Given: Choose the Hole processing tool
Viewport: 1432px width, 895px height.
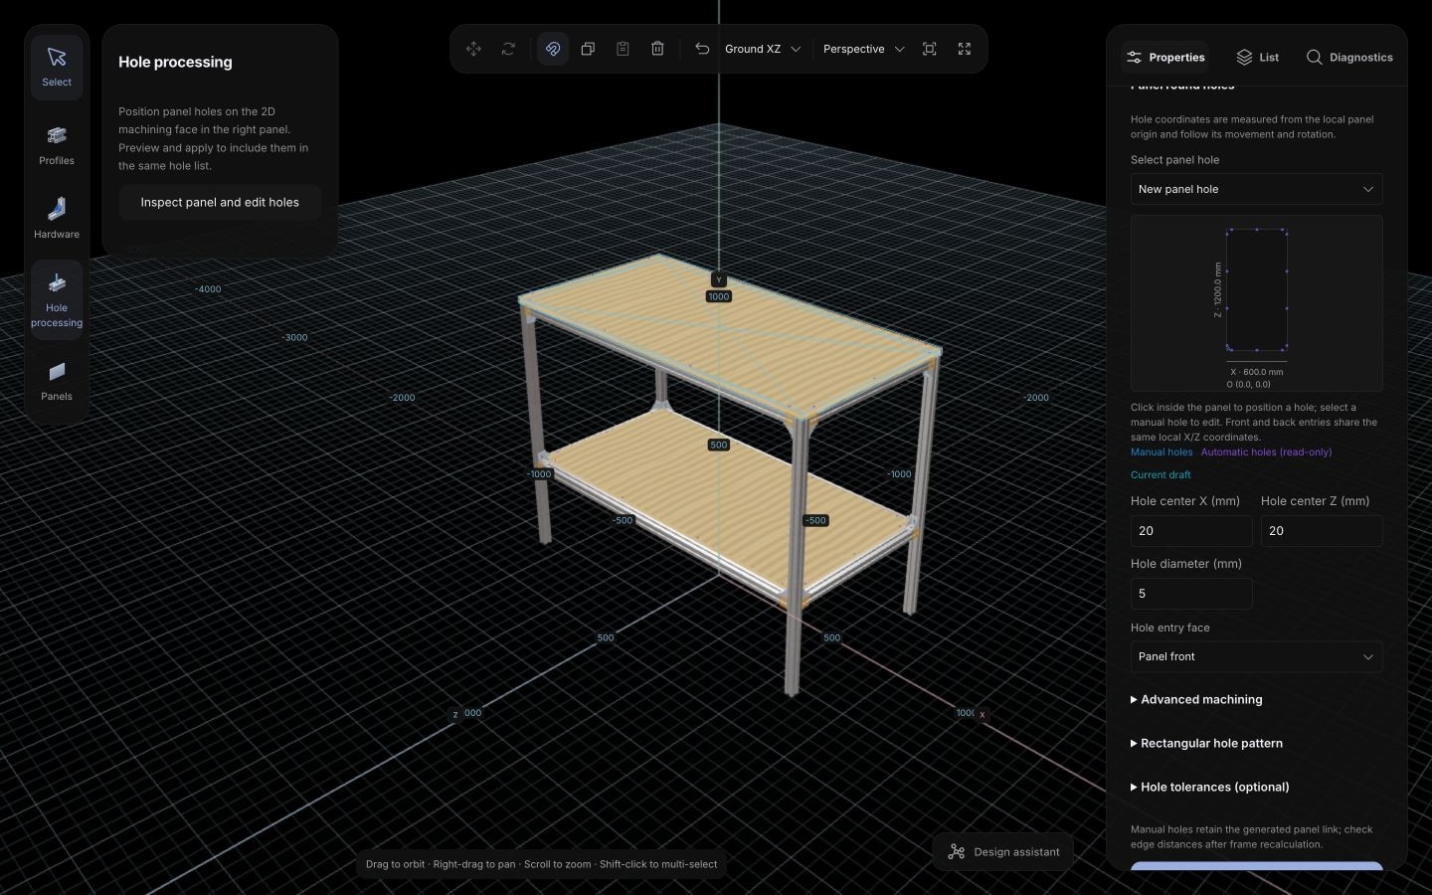Looking at the screenshot, I should (57, 300).
